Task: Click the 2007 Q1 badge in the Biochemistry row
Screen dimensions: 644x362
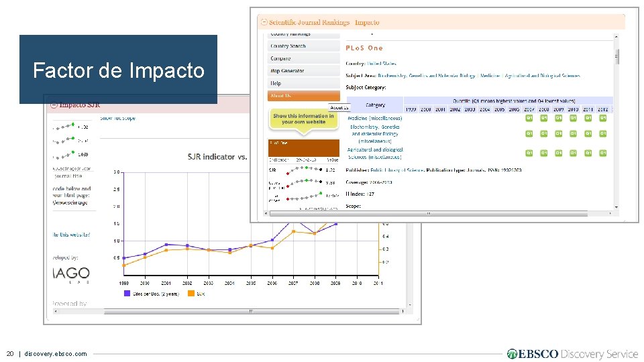Action: 529,134
